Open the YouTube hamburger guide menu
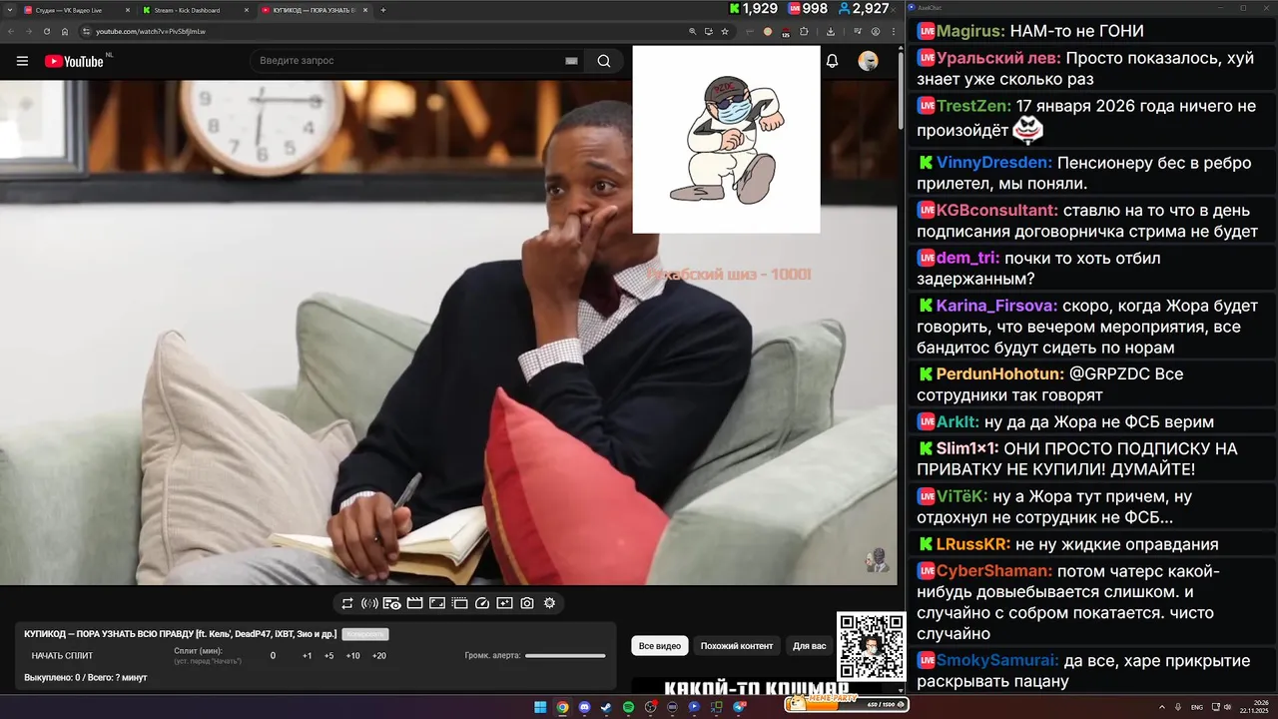The width and height of the screenshot is (1278, 719). pos(22,61)
